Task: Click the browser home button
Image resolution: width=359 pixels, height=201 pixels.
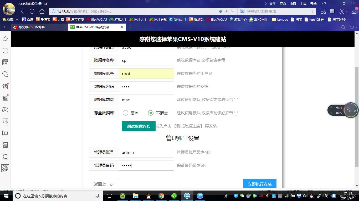Action: pyautogui.click(x=42, y=11)
